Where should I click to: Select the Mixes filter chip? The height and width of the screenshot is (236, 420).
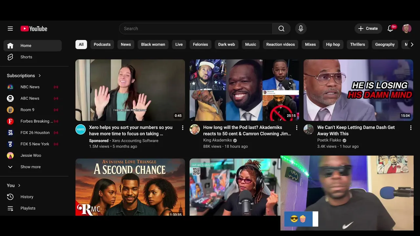coord(310,45)
